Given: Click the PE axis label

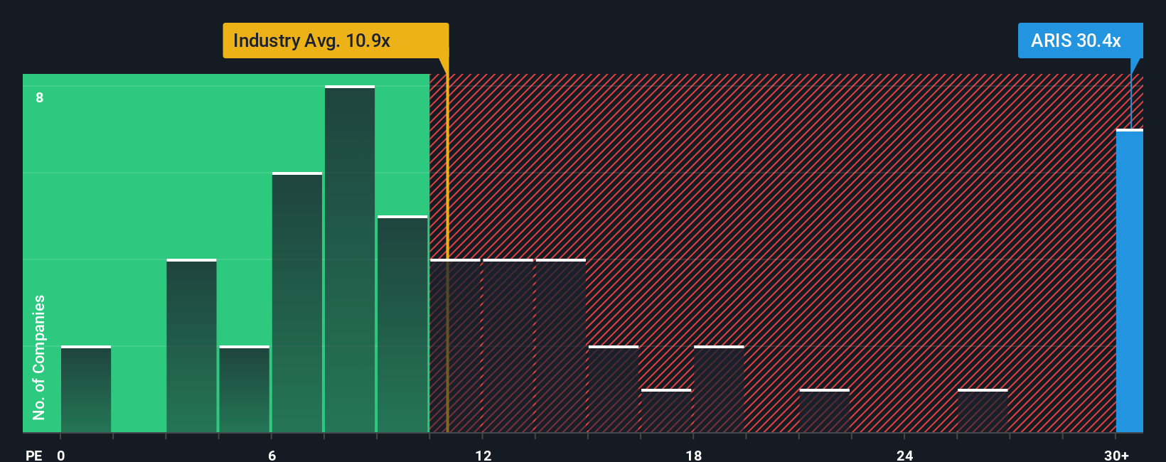Looking at the screenshot, I should click(x=34, y=456).
